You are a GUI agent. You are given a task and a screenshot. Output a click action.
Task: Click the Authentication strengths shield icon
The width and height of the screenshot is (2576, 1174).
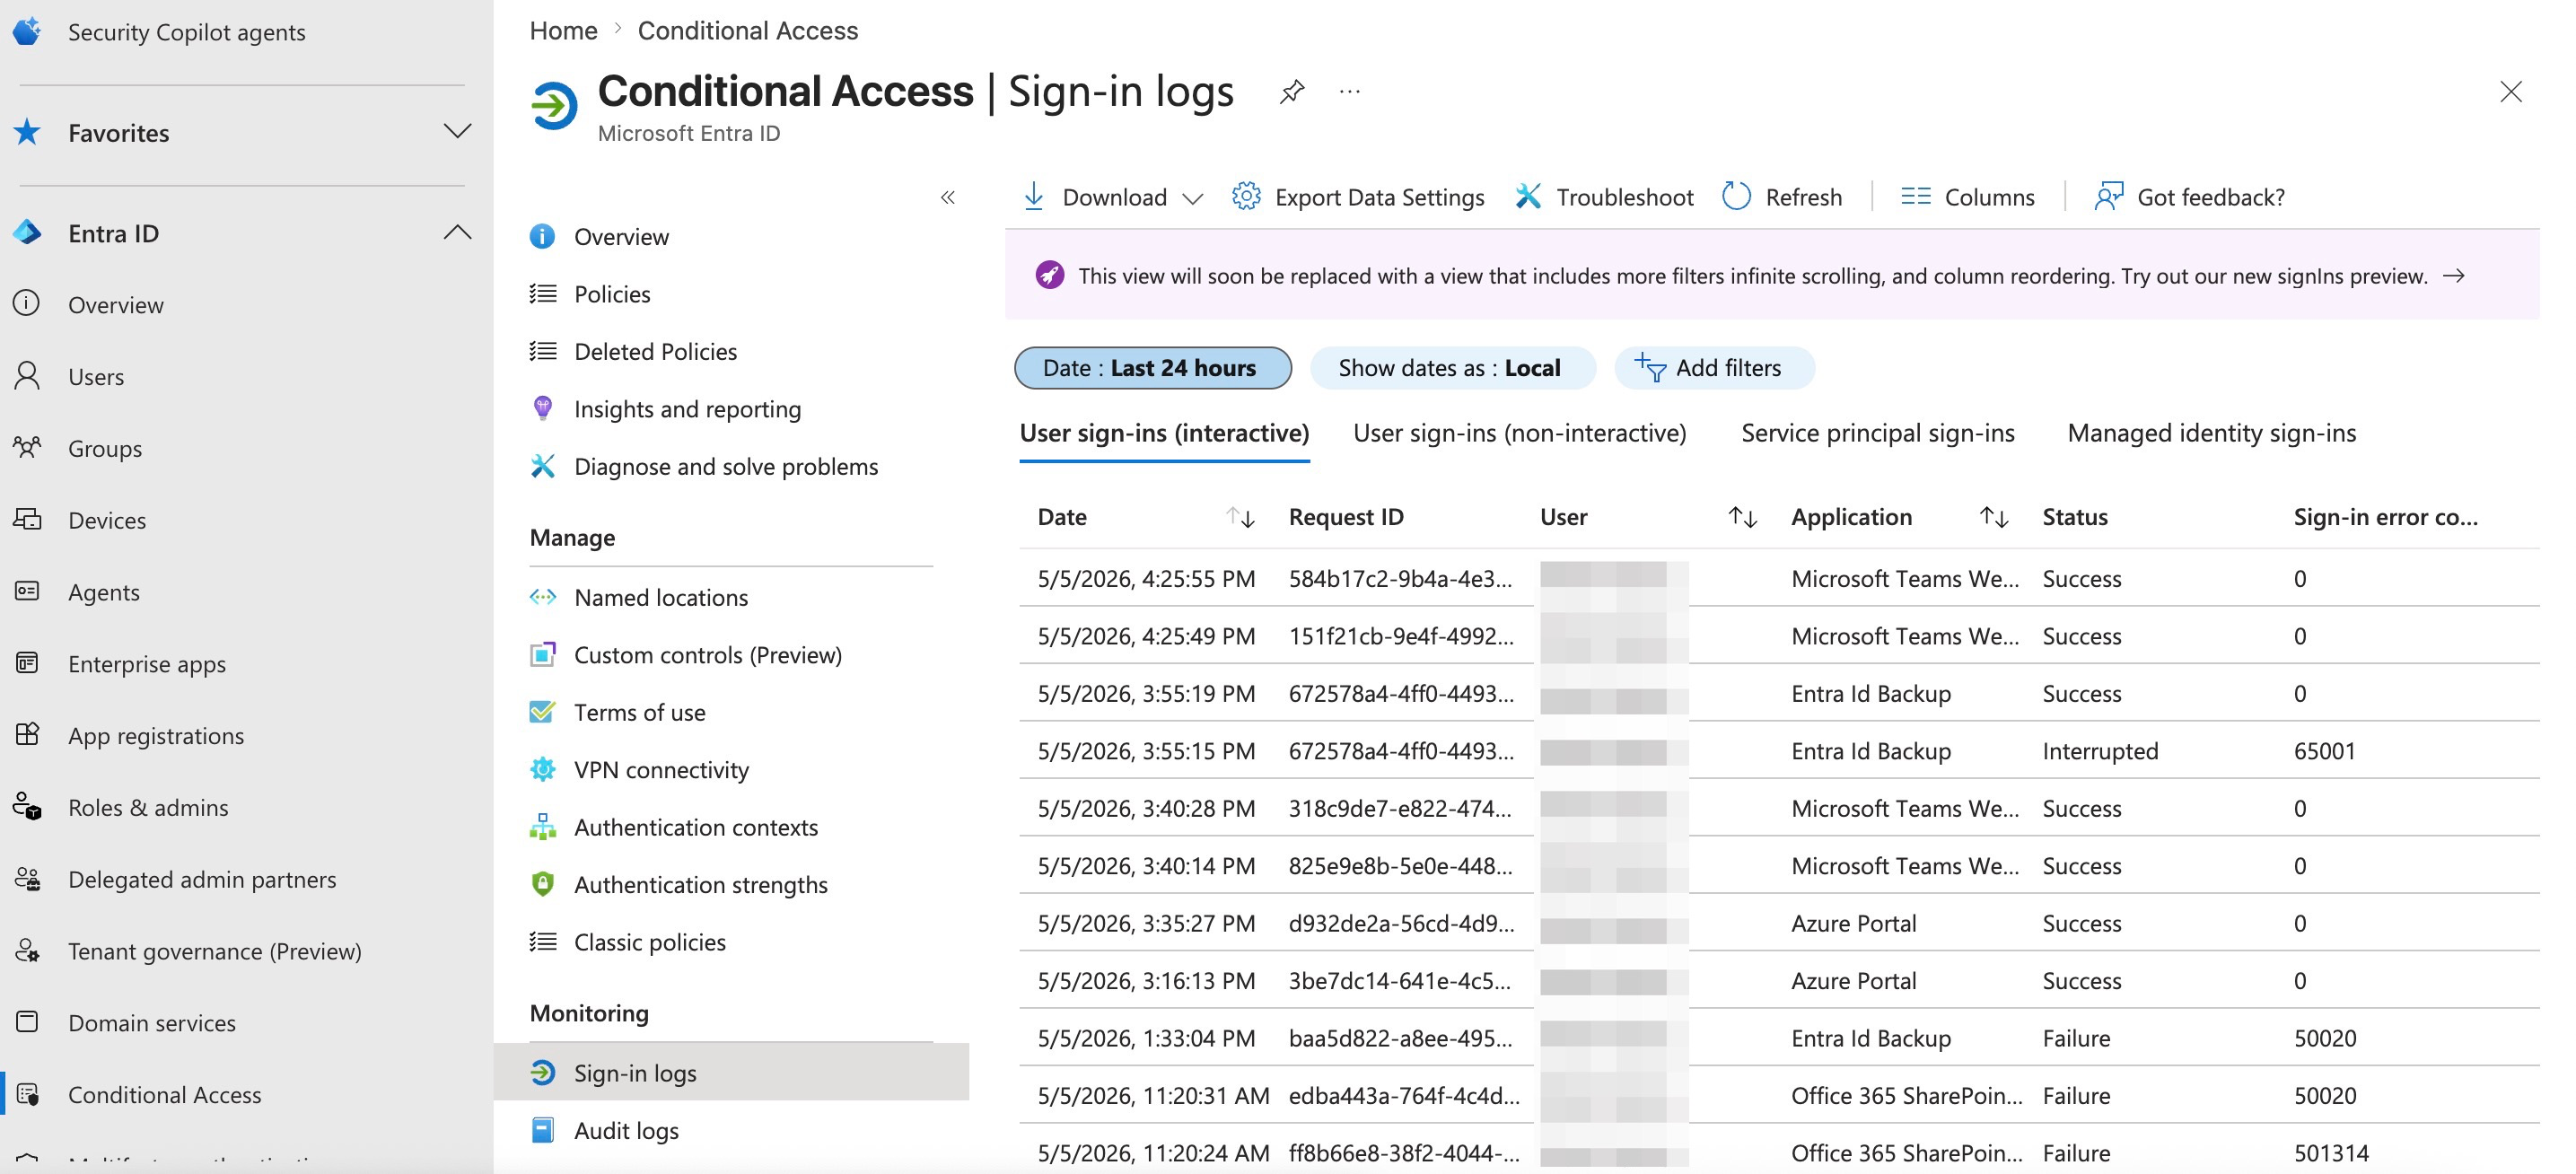pos(542,884)
